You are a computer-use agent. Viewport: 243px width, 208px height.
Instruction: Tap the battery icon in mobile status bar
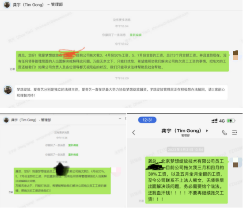tap(231, 121)
